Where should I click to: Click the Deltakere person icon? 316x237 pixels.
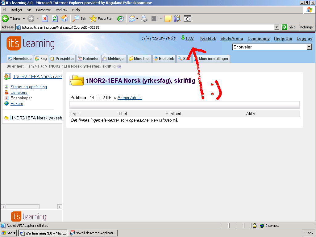click(7, 92)
